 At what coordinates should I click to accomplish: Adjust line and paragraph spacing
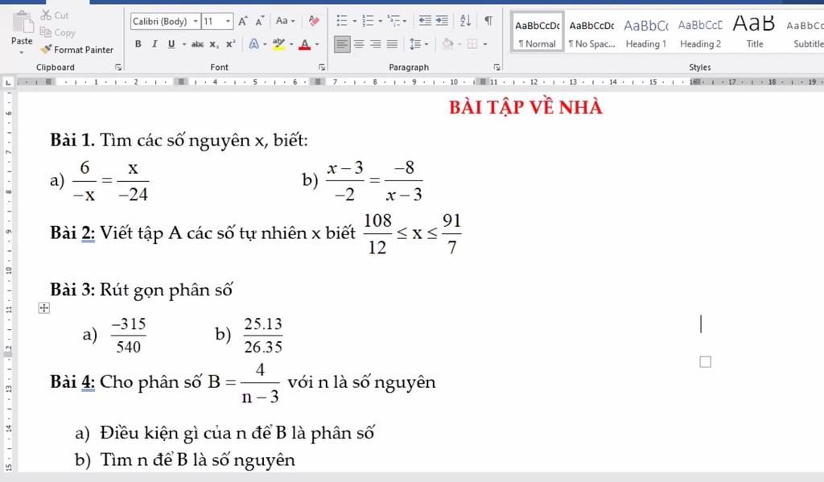415,44
